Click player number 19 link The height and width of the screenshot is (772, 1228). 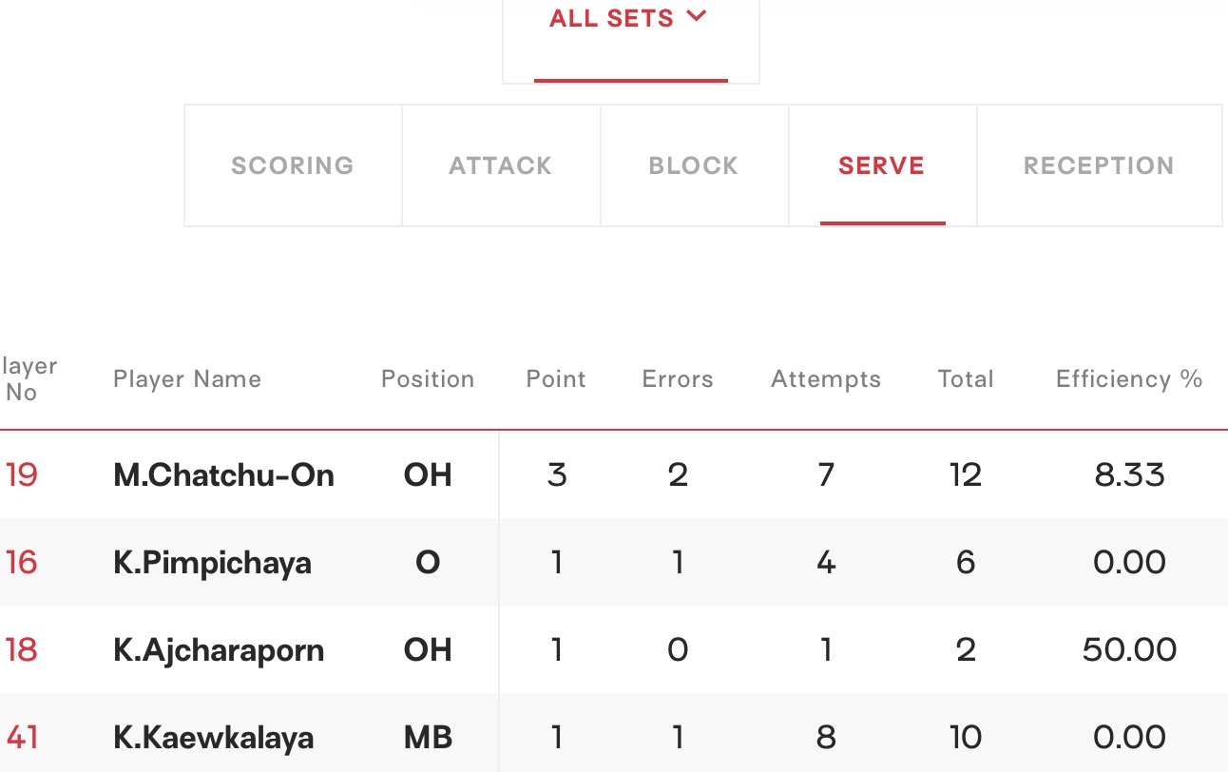tap(21, 474)
